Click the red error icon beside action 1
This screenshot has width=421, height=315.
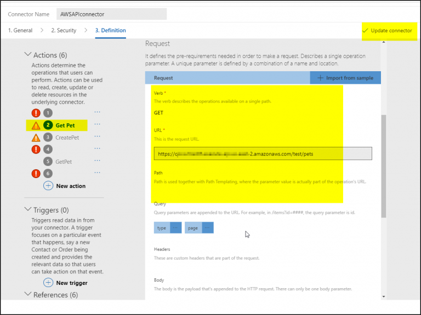pos(36,113)
